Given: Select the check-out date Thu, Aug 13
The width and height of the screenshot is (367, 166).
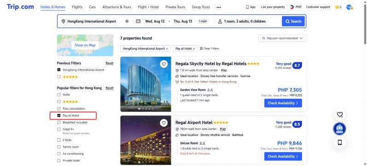Looking at the screenshot, I should [183, 21].
